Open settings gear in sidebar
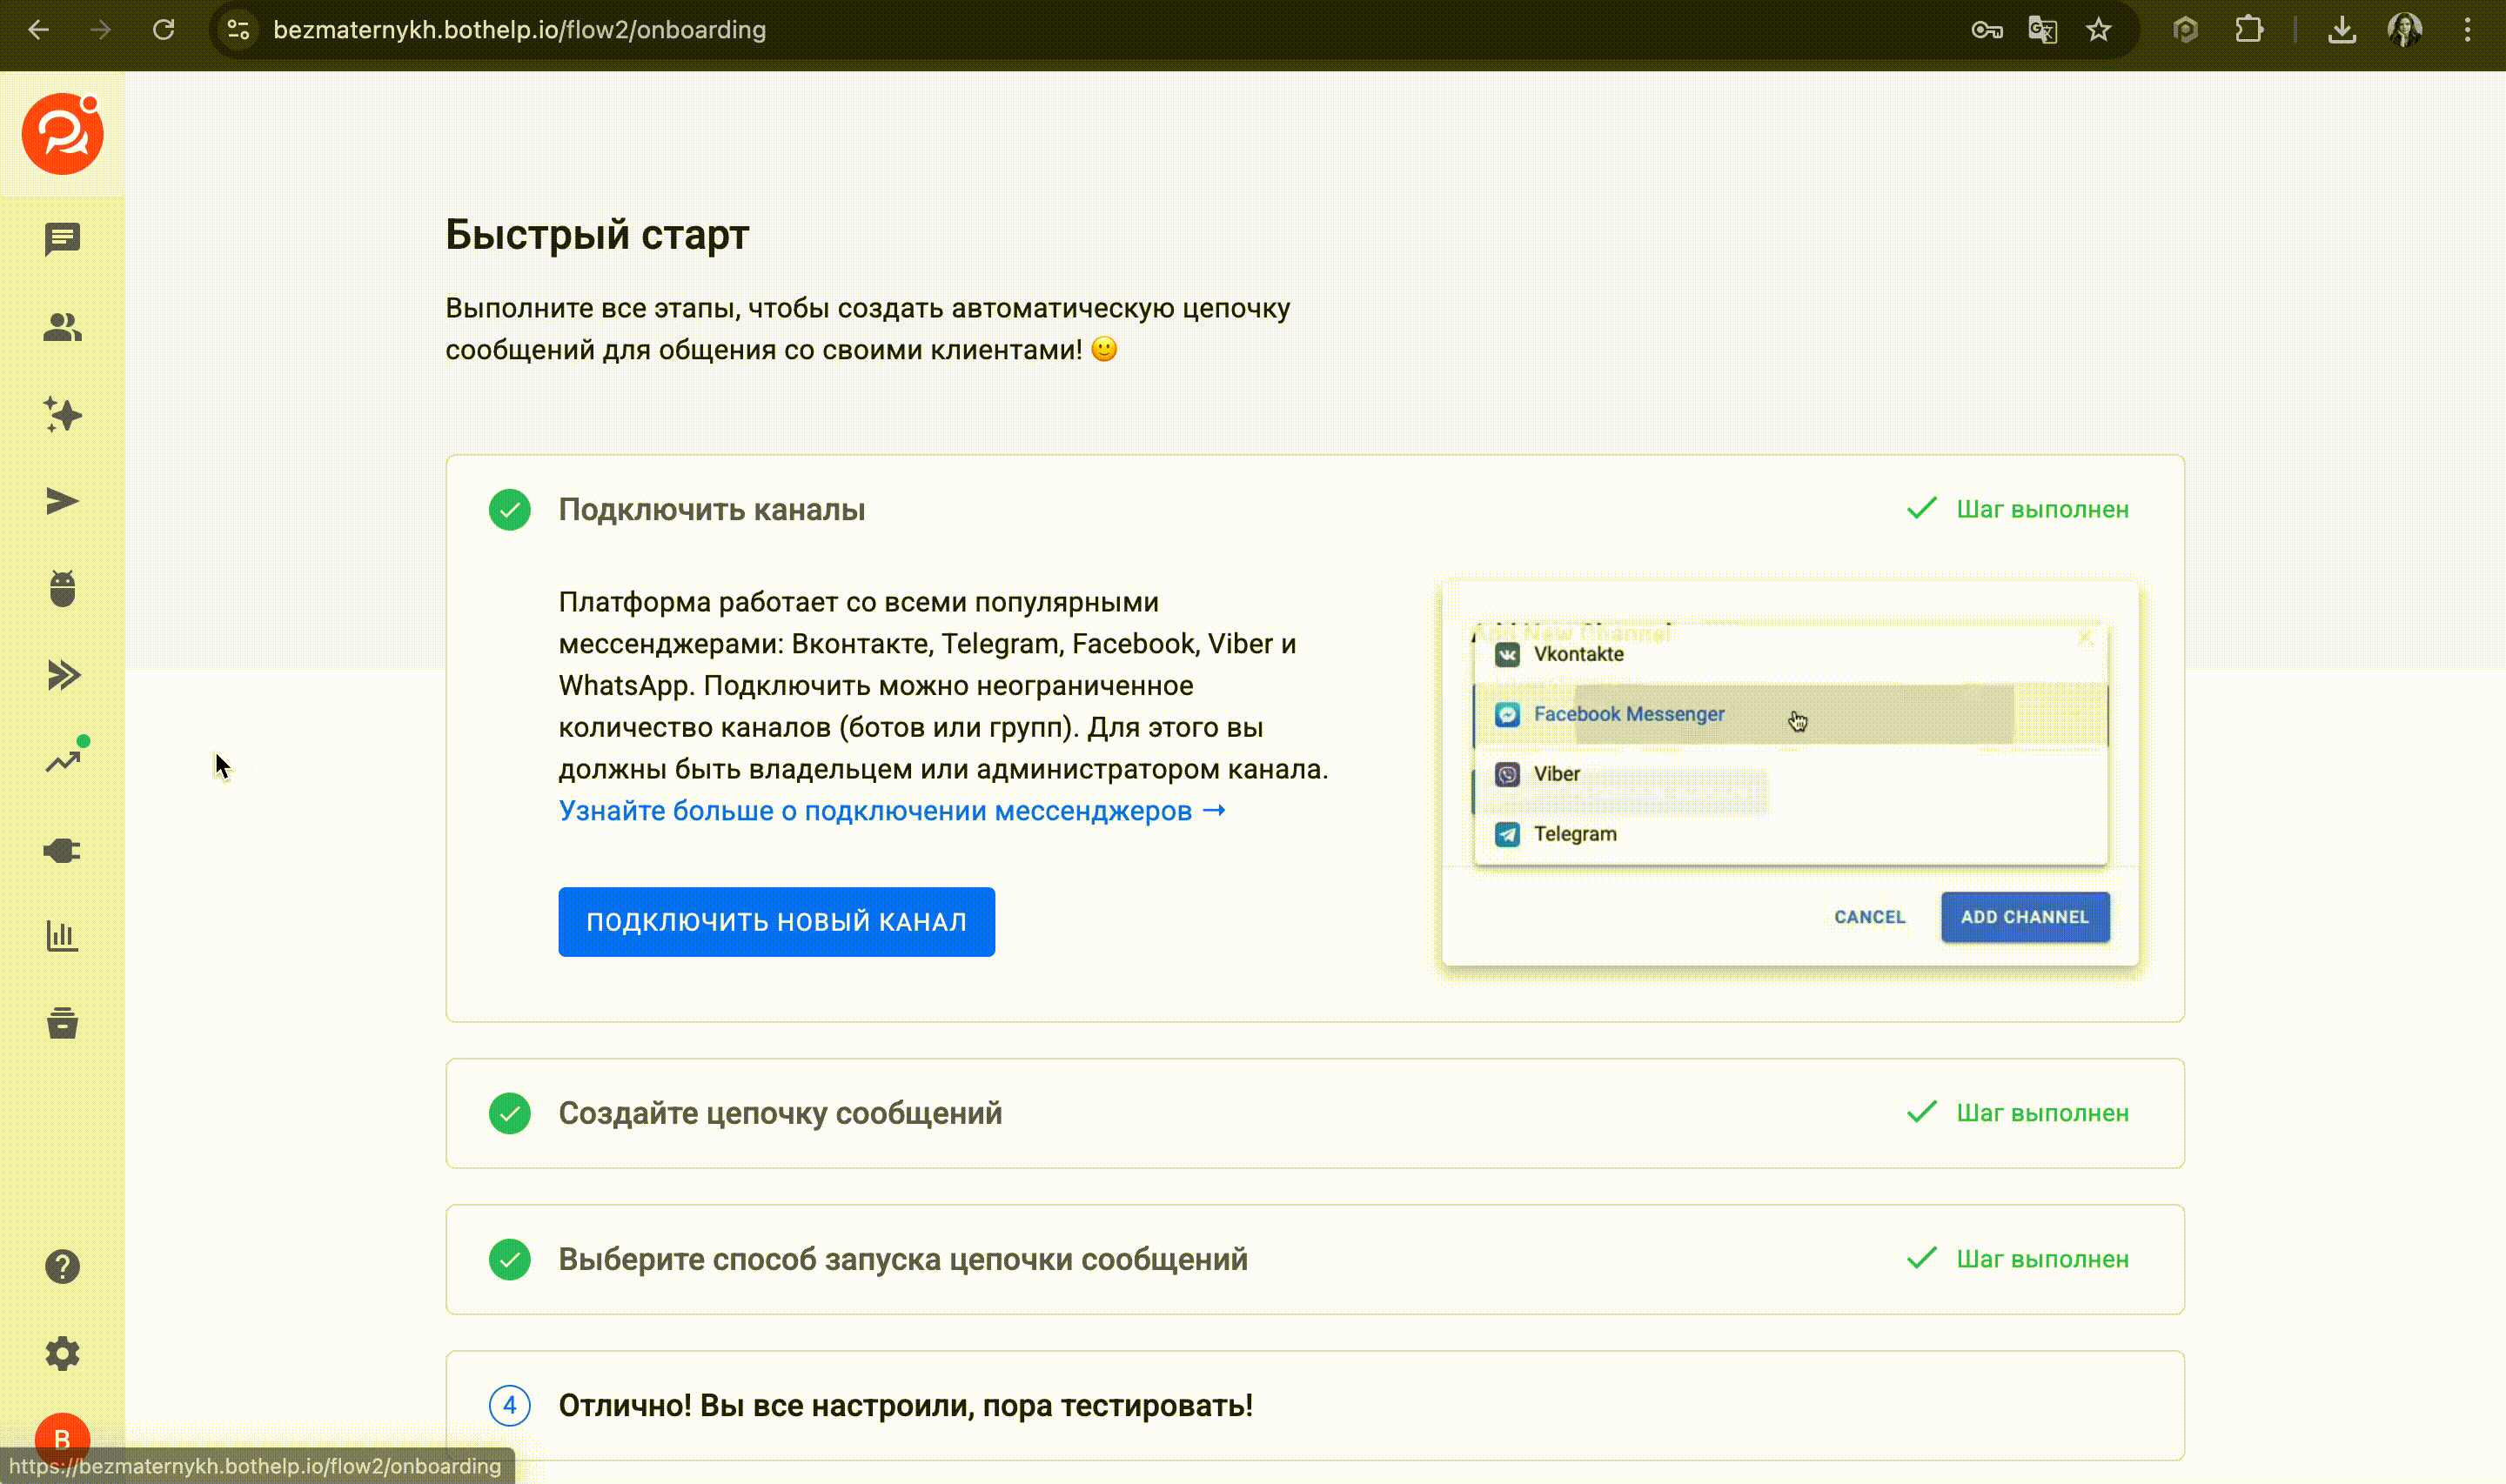 tap(62, 1353)
